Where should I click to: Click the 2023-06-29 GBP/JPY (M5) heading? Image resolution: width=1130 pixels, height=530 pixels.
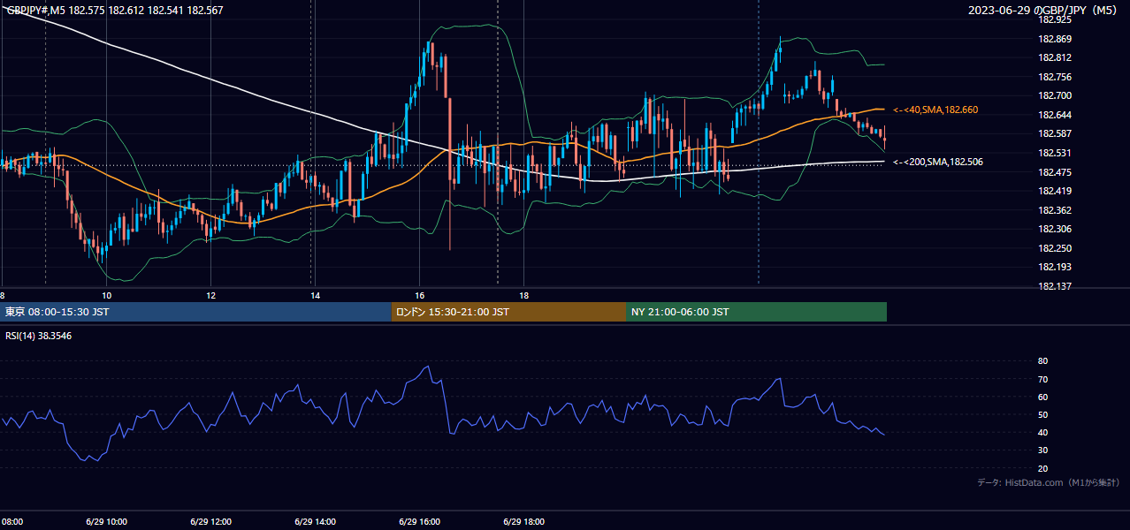(1044, 11)
